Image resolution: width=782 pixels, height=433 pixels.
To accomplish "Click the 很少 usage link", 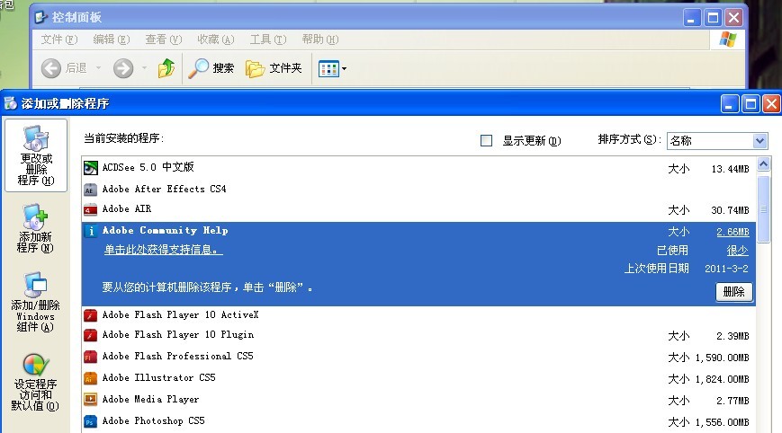I will (738, 251).
